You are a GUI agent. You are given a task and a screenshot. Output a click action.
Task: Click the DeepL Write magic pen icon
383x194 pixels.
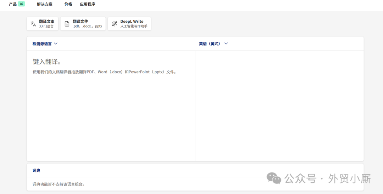coord(114,24)
